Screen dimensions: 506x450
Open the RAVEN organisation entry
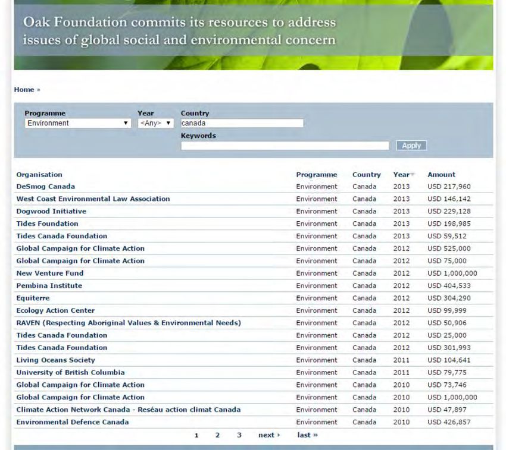pyautogui.click(x=129, y=323)
